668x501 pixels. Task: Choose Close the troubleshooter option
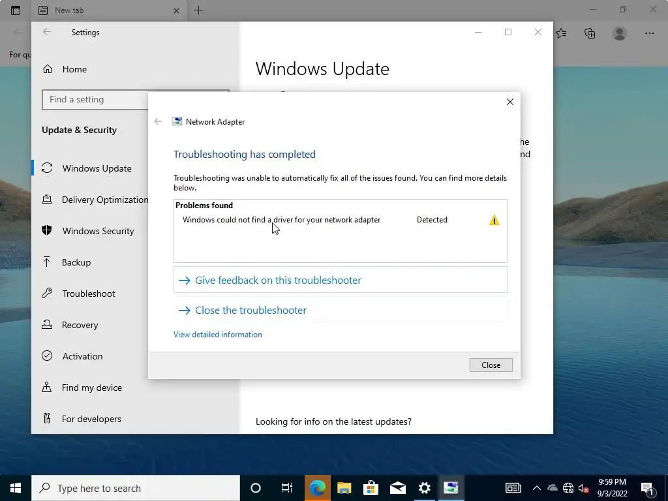click(x=340, y=310)
